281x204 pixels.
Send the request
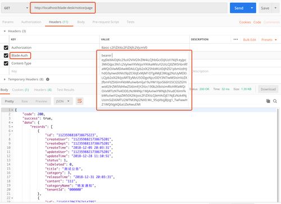pyautogui.click(x=239, y=8)
